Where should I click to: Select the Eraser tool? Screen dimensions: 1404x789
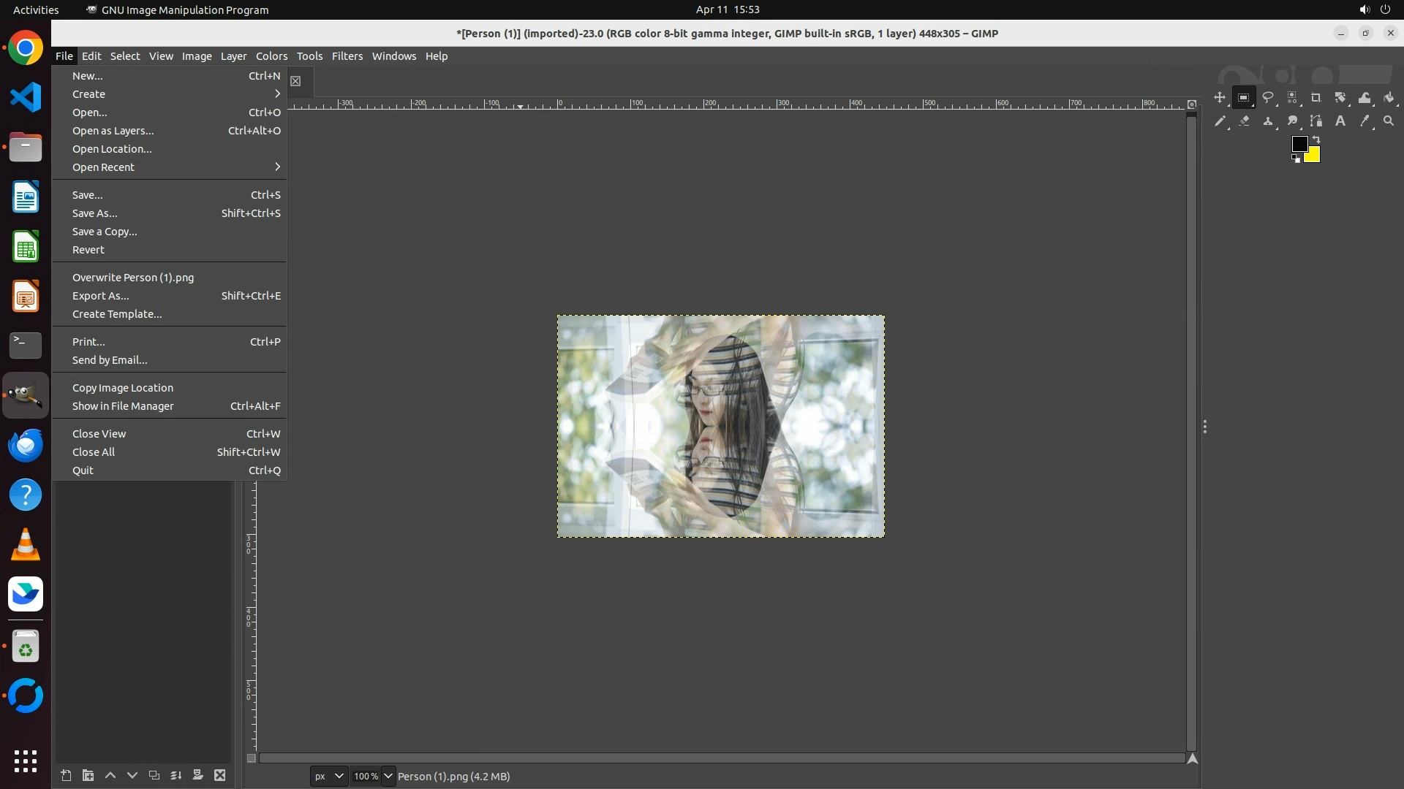(x=1244, y=121)
